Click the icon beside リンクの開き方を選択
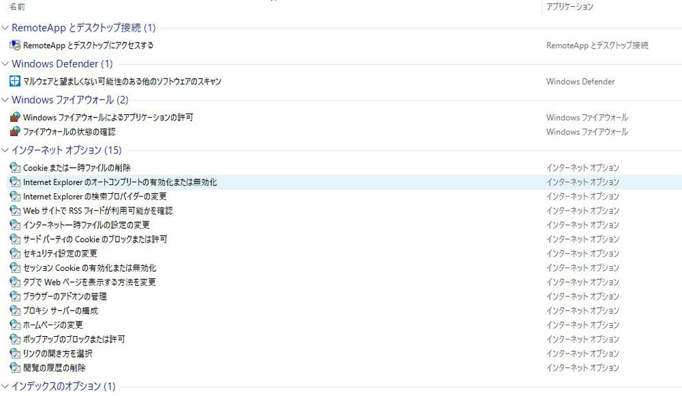Viewport: 682px width, 396px height. 14,353
